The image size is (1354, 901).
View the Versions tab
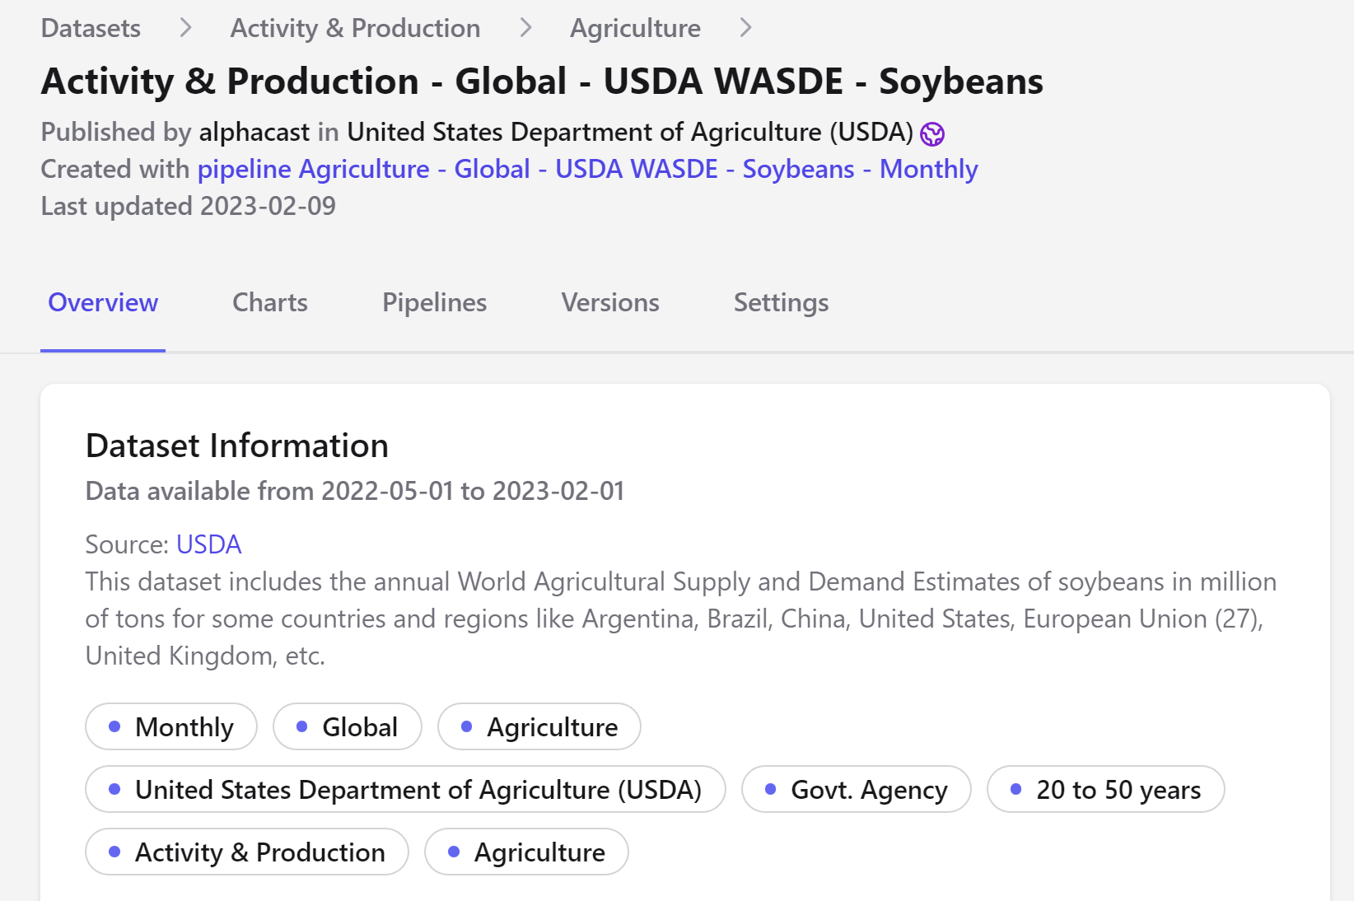tap(610, 302)
